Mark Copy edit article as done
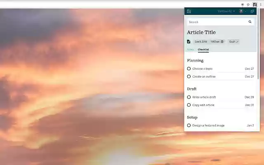This screenshot has width=264, height=165. (189, 105)
